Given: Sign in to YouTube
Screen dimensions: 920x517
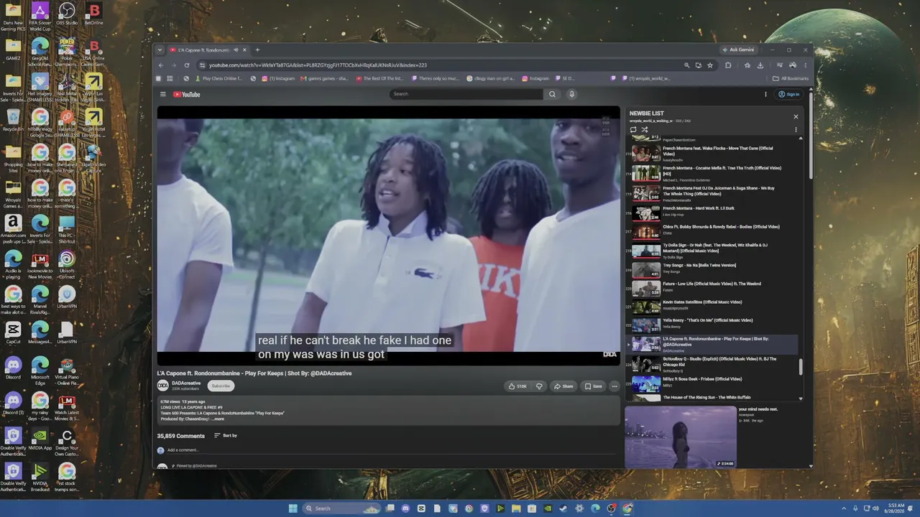Looking at the screenshot, I should pyautogui.click(x=788, y=94).
